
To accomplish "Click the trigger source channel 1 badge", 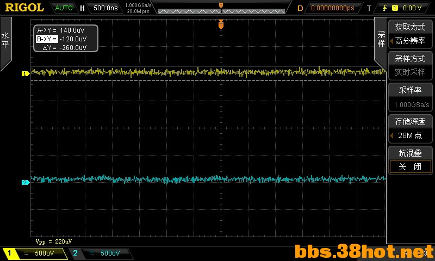I will pyautogui.click(x=395, y=8).
